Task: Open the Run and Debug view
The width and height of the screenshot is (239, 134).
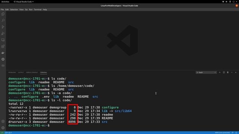Action: [3, 33]
